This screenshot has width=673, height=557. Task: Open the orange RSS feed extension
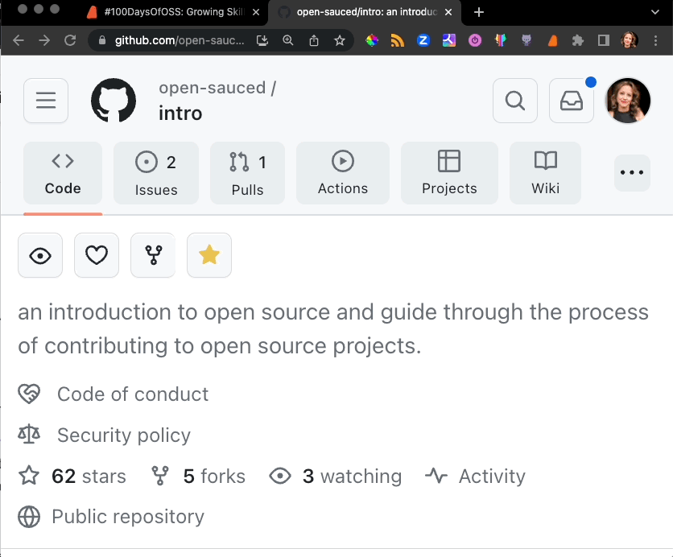click(x=398, y=40)
